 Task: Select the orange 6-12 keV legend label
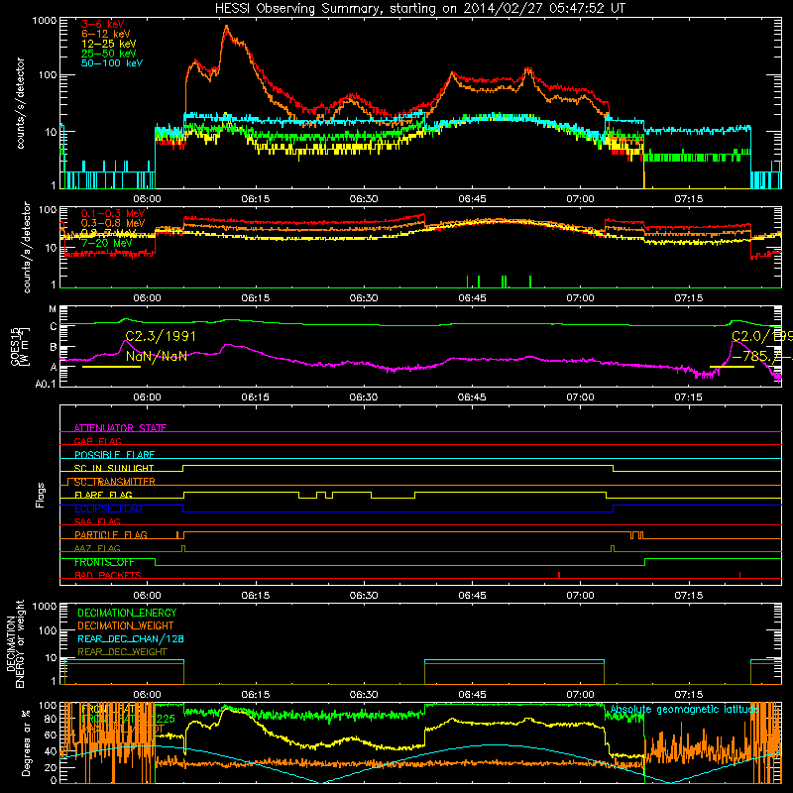(x=106, y=34)
